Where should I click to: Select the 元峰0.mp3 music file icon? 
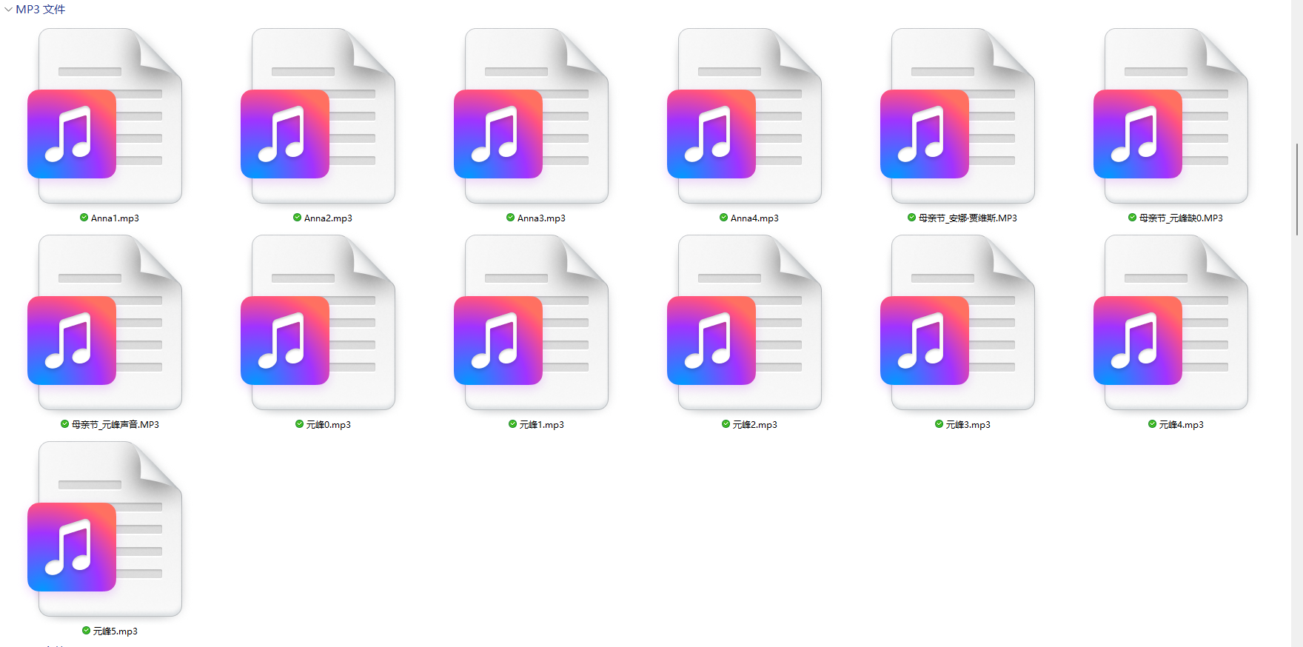(x=318, y=322)
